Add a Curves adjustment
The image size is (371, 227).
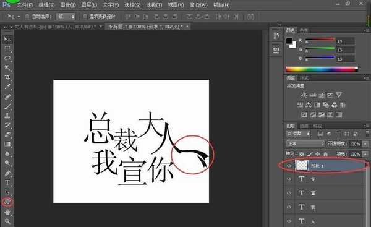tap(322, 95)
